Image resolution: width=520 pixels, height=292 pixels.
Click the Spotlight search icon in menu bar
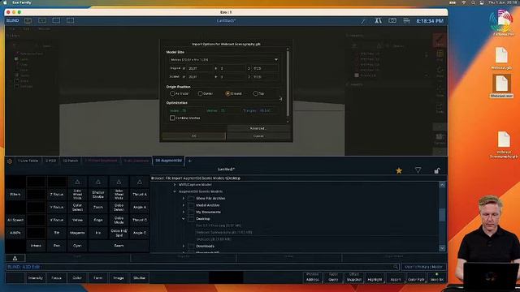(x=473, y=2)
